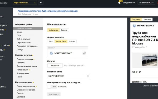
Task: Click the logo icon in example preview
Action: click(51, 53)
